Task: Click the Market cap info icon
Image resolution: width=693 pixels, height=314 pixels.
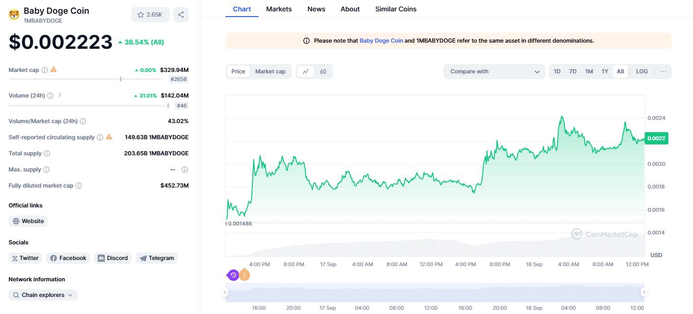Action: coord(45,70)
